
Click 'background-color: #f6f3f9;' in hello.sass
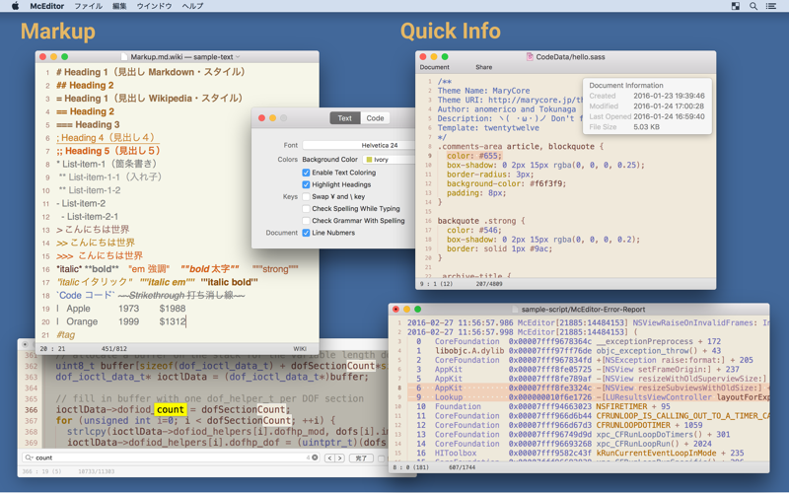(x=506, y=183)
